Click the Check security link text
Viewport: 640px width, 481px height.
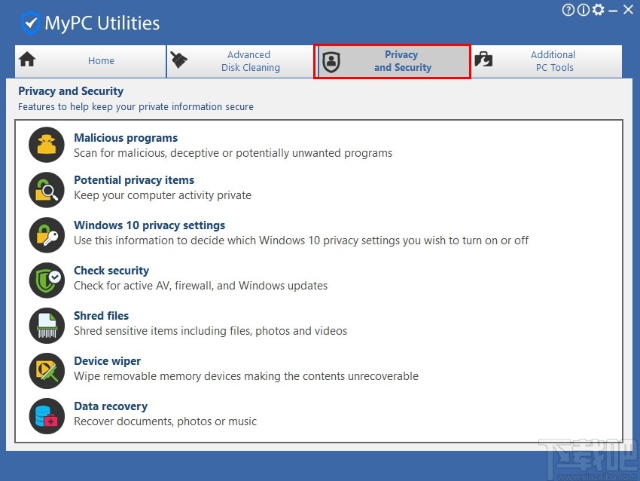[x=111, y=270]
